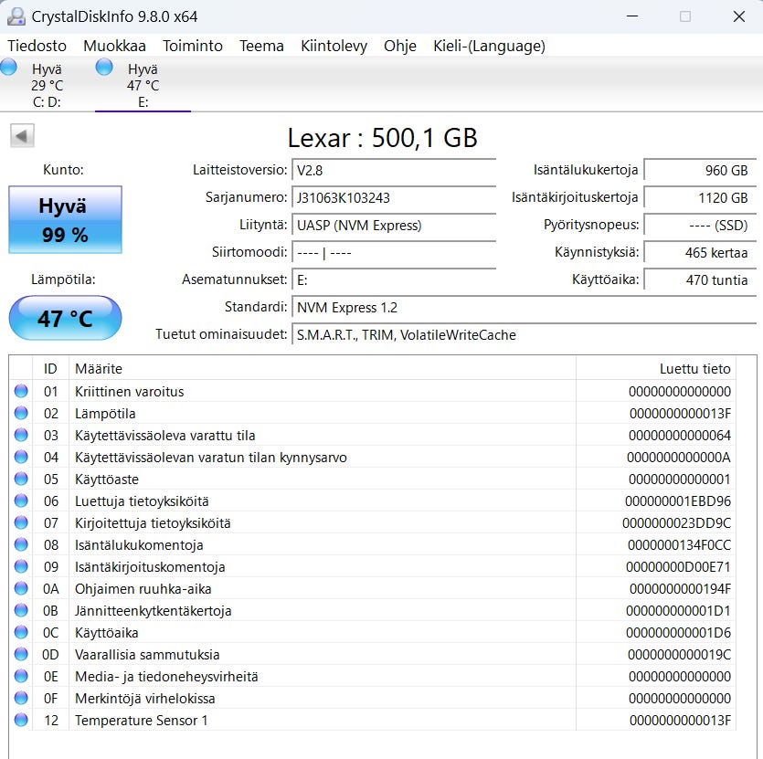This screenshot has height=759, width=763.
Task: Click the Määrite column header
Action: click(x=323, y=368)
